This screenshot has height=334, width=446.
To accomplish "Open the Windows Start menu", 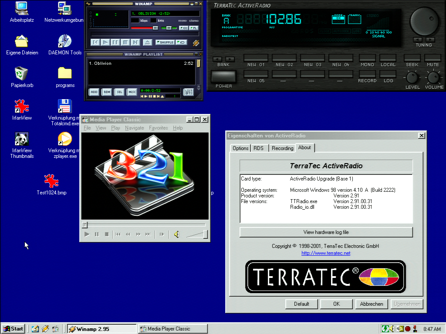I will pos(13,329).
